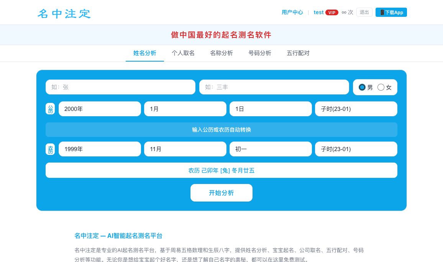Switch to the 姓名分析 tab
443x262 pixels.
pos(144,53)
